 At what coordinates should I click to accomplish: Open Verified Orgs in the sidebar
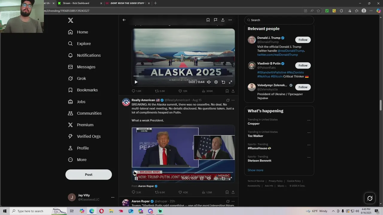point(84,136)
